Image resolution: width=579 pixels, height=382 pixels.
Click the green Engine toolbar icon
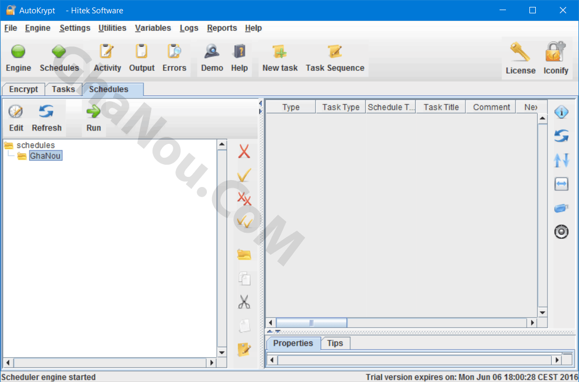pyautogui.click(x=18, y=52)
